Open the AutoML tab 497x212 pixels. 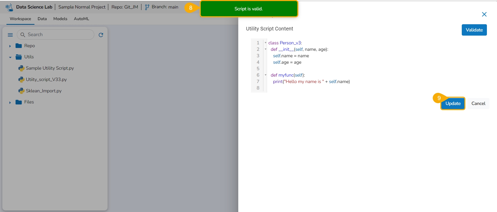[x=81, y=19]
